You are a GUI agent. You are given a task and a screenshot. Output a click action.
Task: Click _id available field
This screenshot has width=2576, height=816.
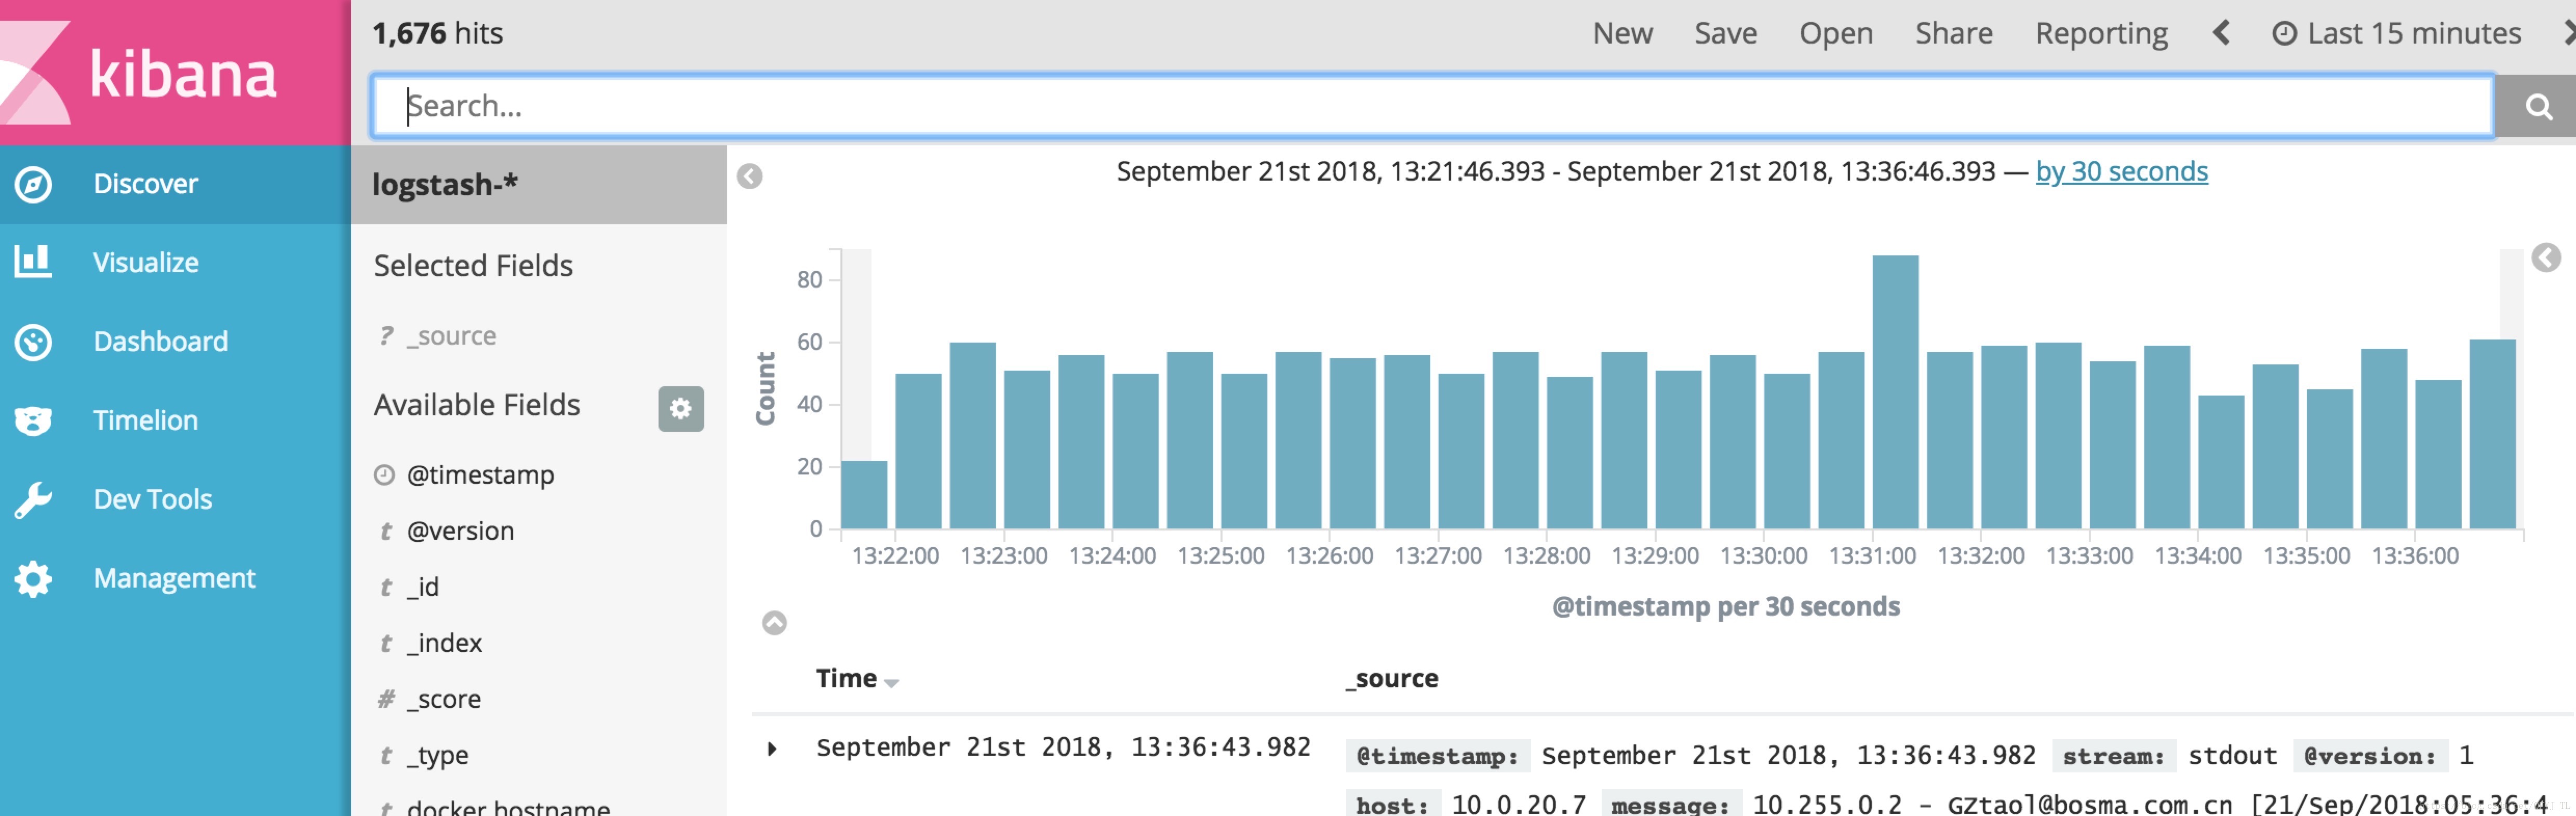coord(423,587)
